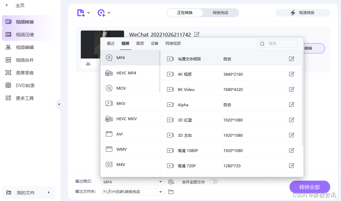Click the 转换全部 convert all button
The width and height of the screenshot is (341, 201).
(310, 187)
